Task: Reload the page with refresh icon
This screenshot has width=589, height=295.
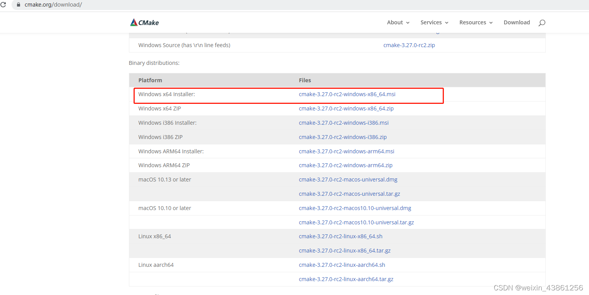Action: click(x=3, y=5)
